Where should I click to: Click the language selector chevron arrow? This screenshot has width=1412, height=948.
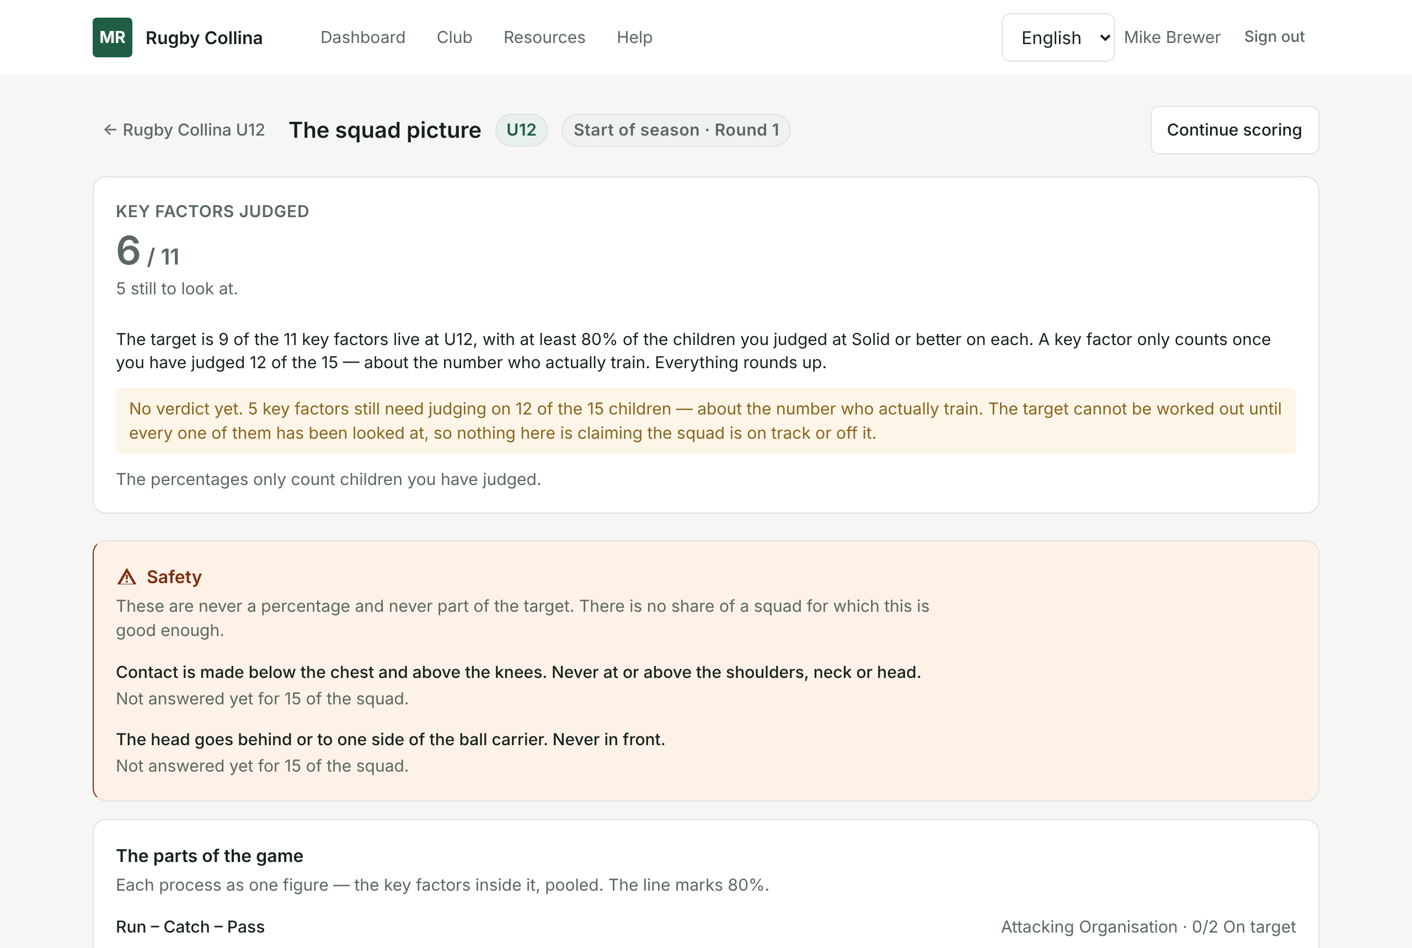pos(1105,37)
